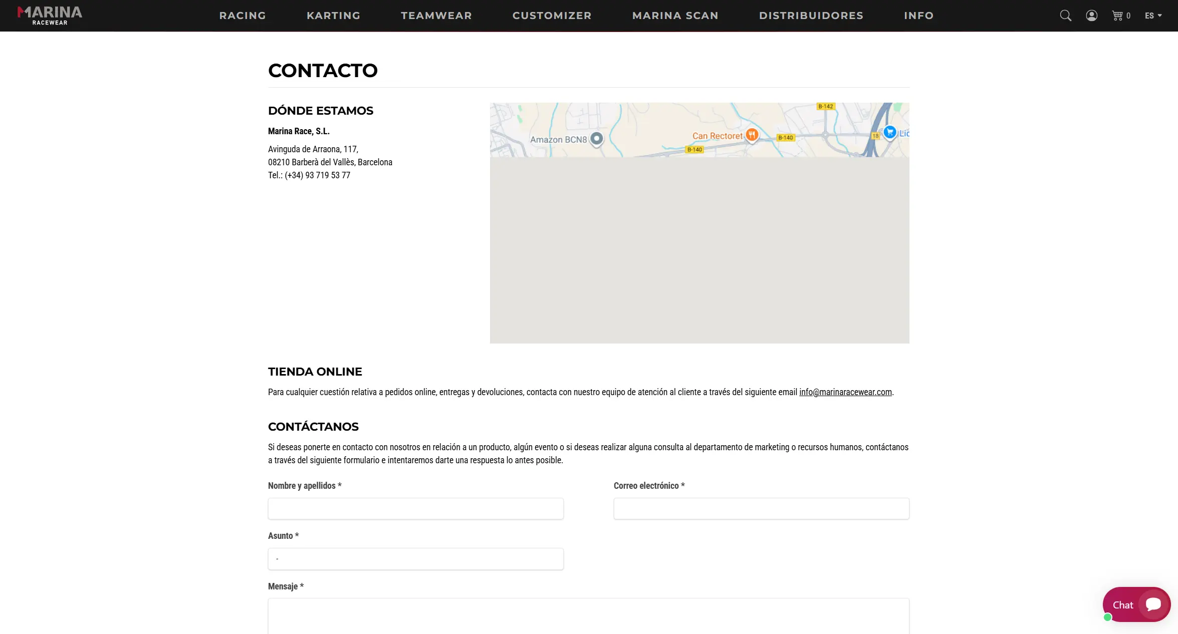Click the Can Rectoret restaurant marker
1178x634 pixels.
point(752,134)
